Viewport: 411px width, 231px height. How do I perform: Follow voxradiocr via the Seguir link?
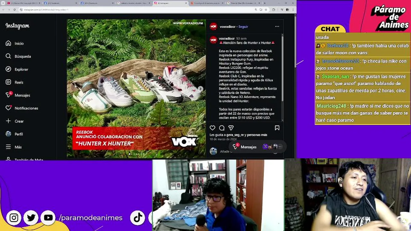(x=243, y=27)
